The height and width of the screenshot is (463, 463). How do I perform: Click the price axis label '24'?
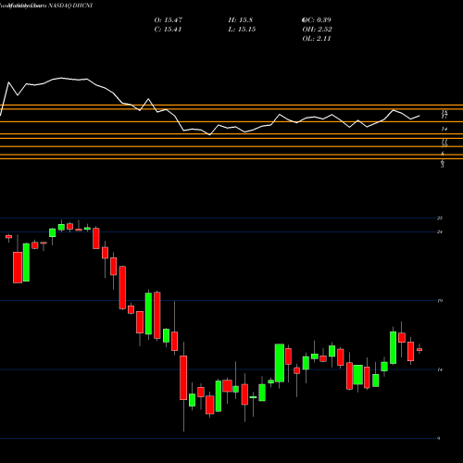tap(440, 231)
